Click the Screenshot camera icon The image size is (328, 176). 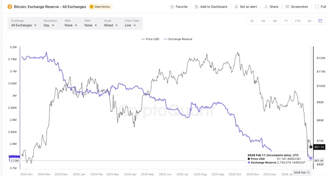tap(287, 7)
